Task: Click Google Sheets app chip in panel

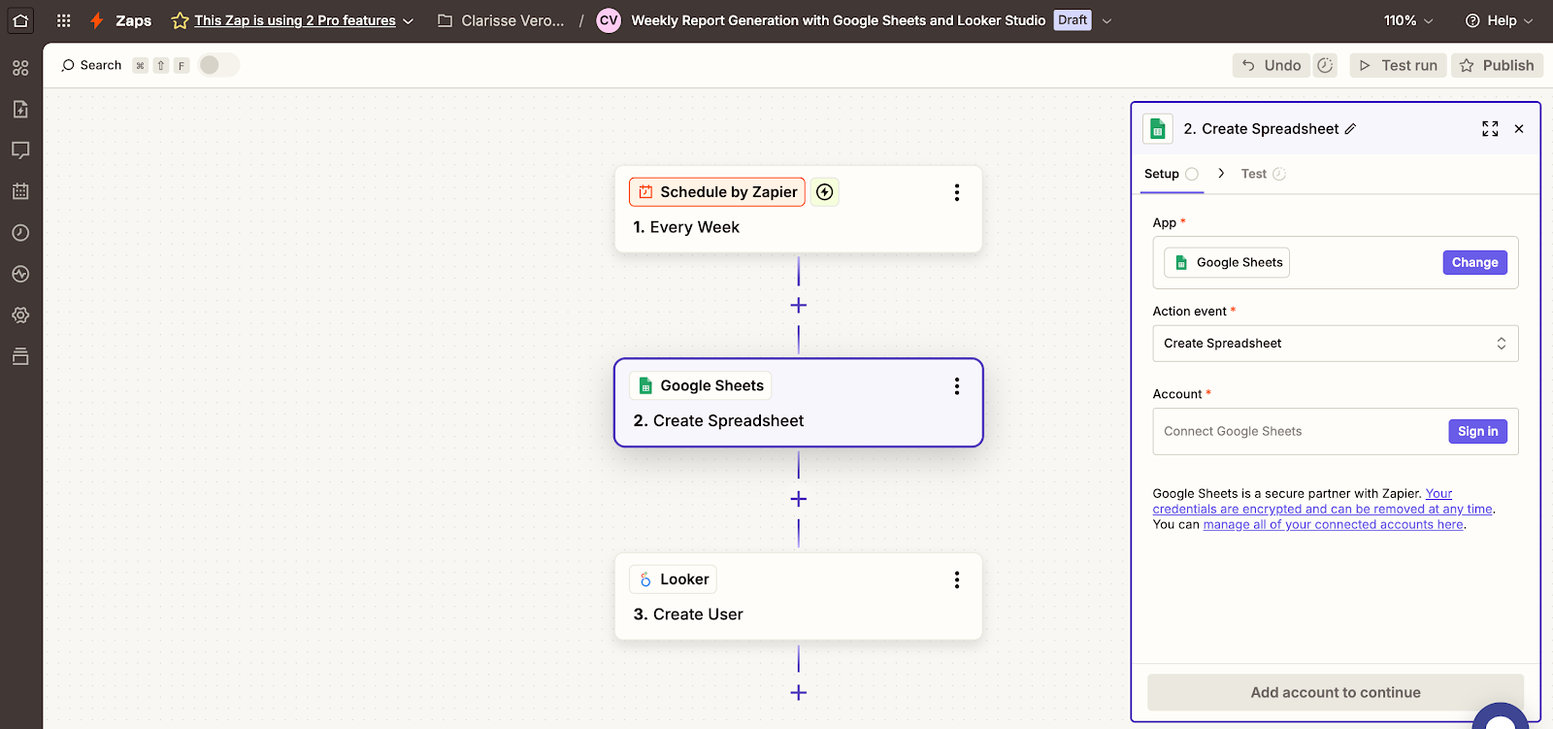Action: pos(1227,262)
